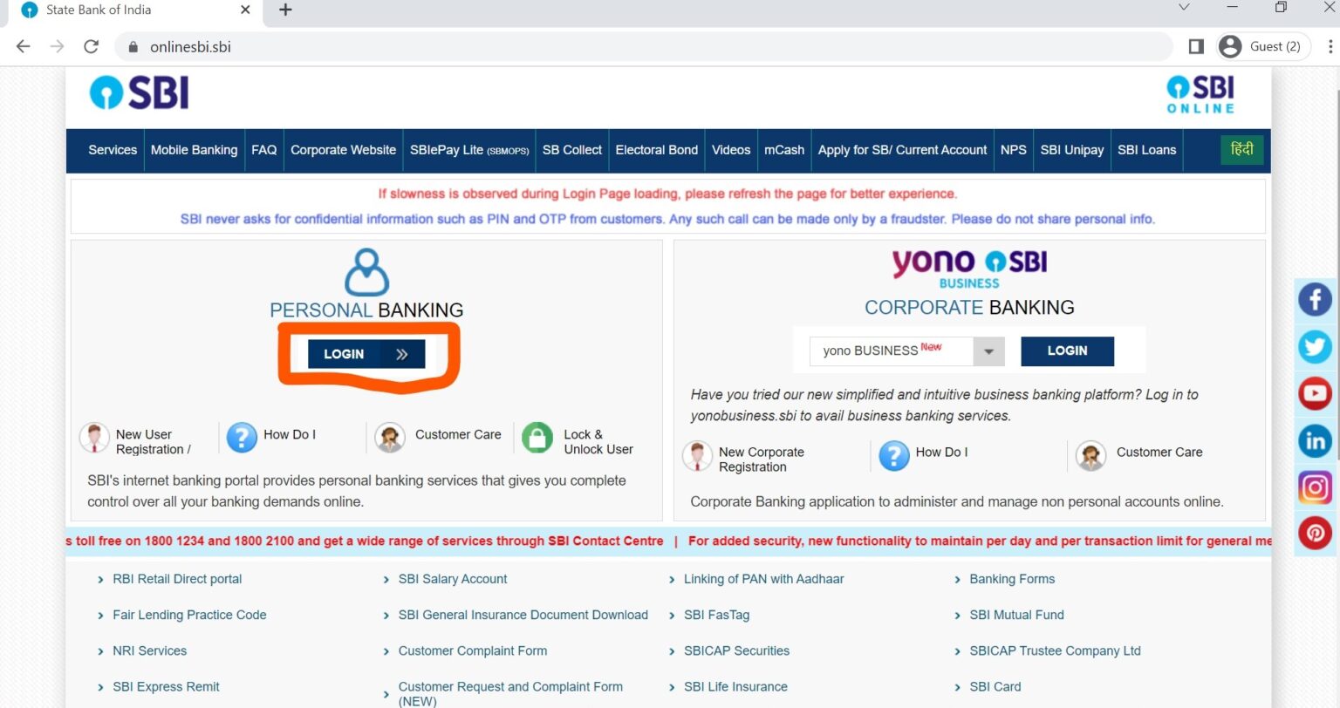
Task: Open the FAQ menu item
Action: (x=264, y=150)
